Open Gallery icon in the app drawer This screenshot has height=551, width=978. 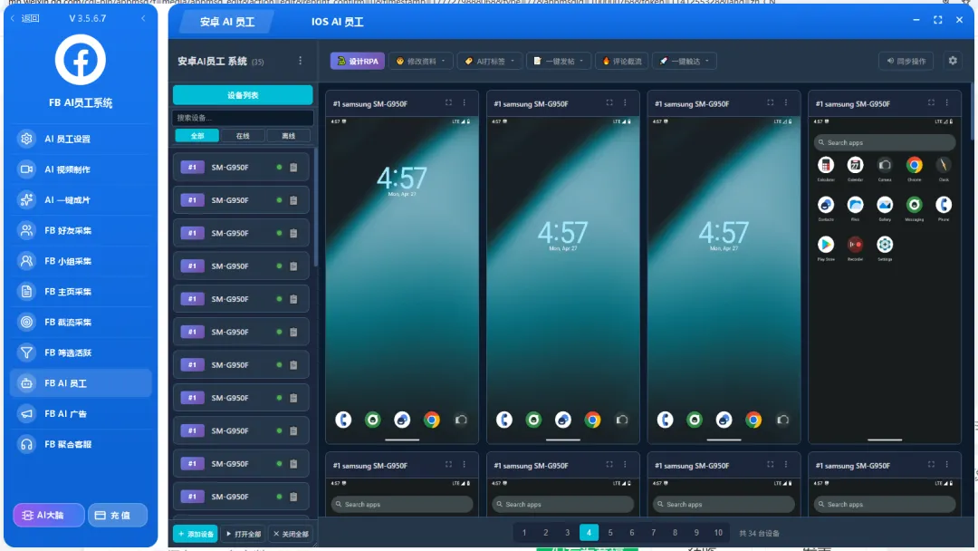click(885, 205)
